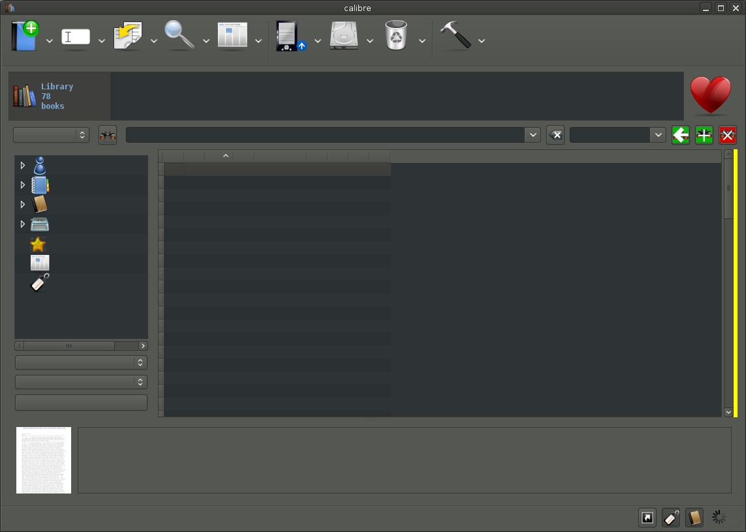This screenshot has width=746, height=532.
Task: Toggle the book details status bar button
Action: (x=694, y=518)
